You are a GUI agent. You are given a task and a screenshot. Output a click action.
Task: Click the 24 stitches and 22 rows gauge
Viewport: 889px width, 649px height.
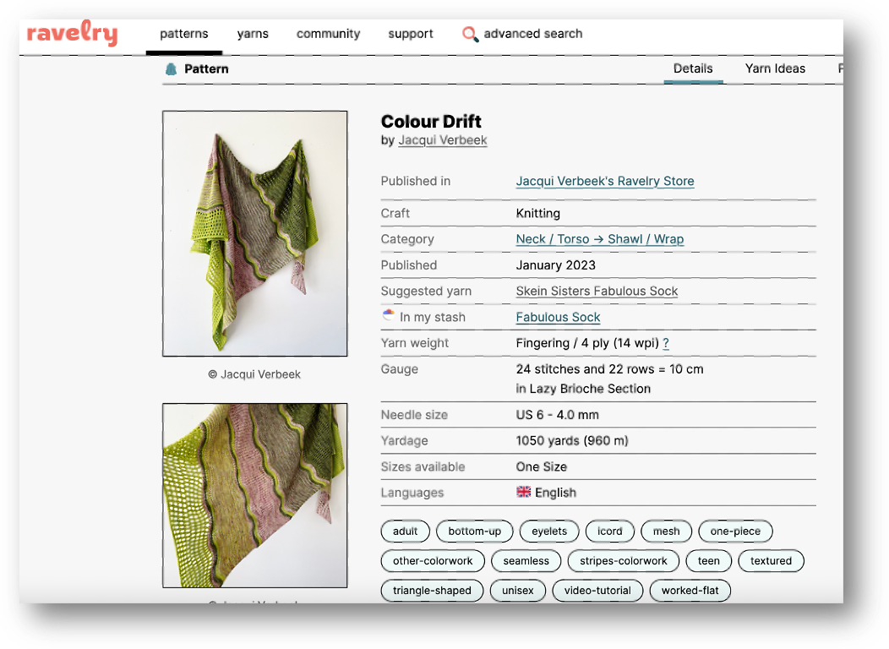(x=609, y=369)
